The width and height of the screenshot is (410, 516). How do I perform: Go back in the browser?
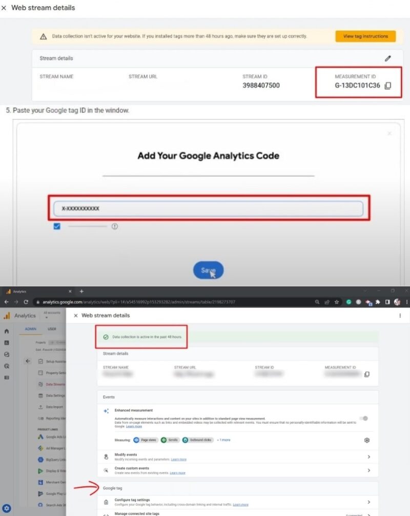[x=6, y=302]
